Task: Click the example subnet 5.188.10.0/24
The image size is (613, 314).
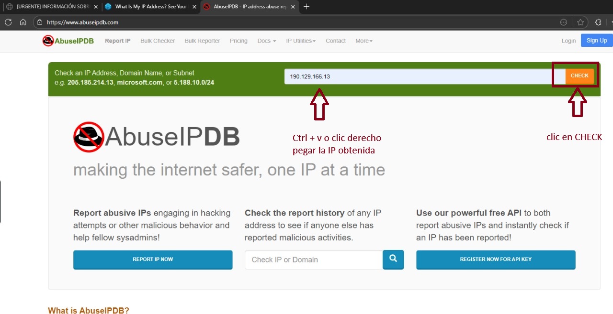Action: 194,82
